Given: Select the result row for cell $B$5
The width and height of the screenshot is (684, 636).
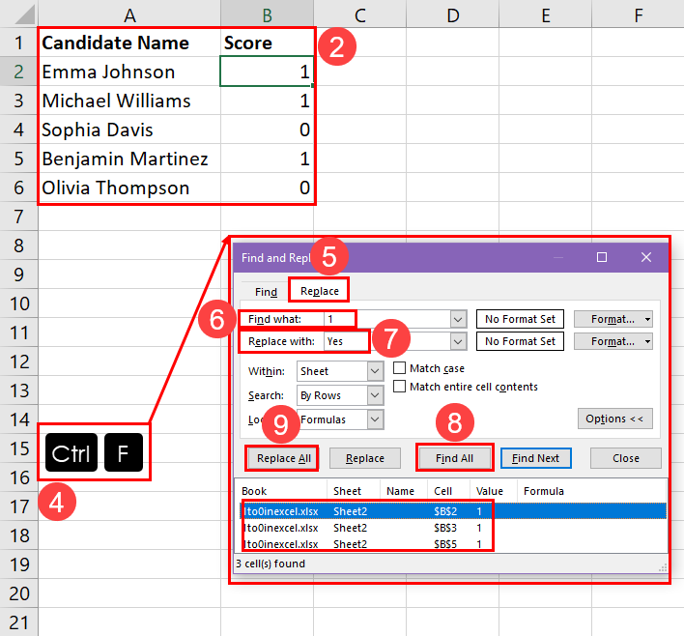Looking at the screenshot, I should point(453,544).
